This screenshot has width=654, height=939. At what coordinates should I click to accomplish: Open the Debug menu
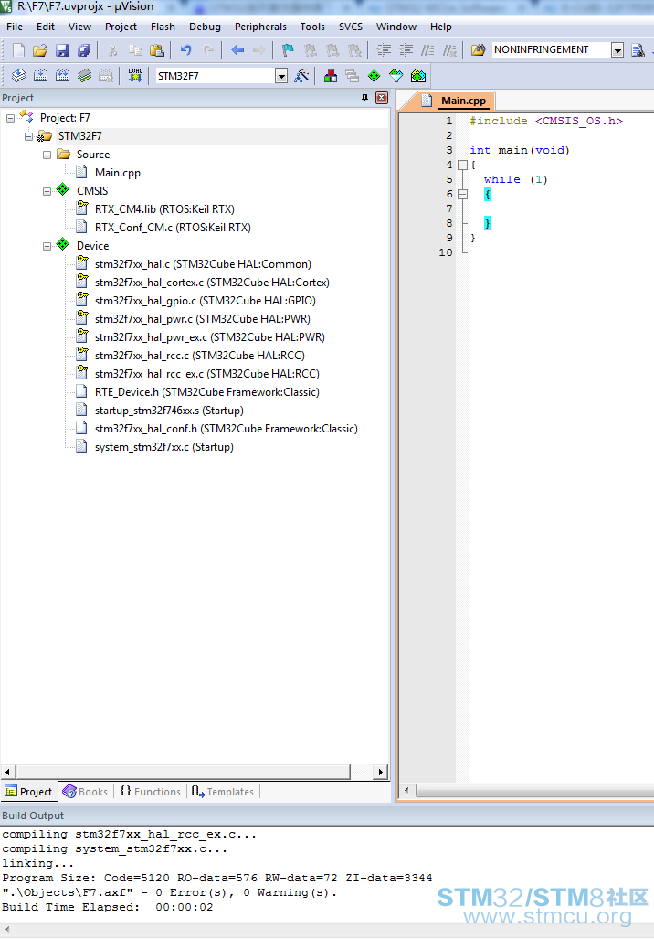(205, 27)
